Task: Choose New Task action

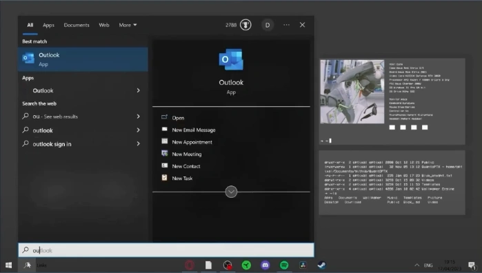Action: (182, 179)
